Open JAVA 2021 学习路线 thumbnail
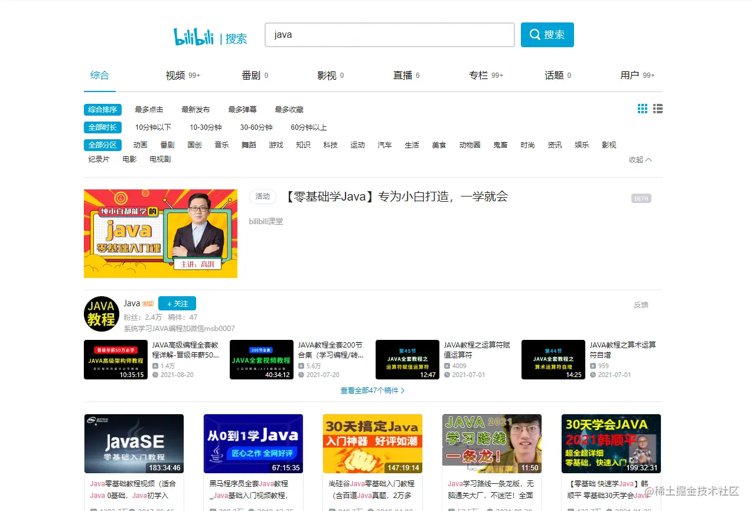753x511 pixels. point(492,444)
